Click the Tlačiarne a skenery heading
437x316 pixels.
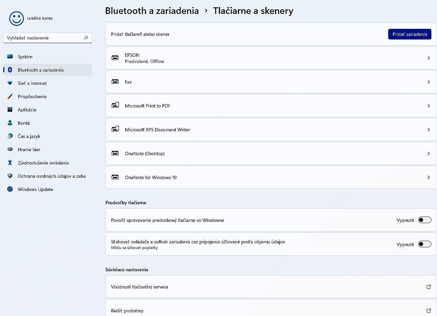click(253, 11)
